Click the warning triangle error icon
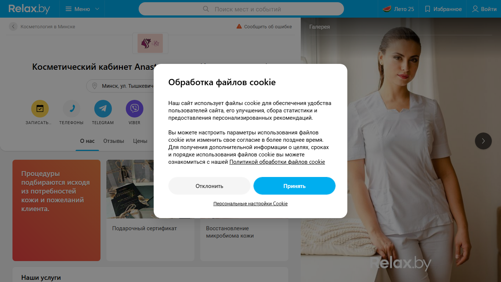501x282 pixels. coord(239,26)
